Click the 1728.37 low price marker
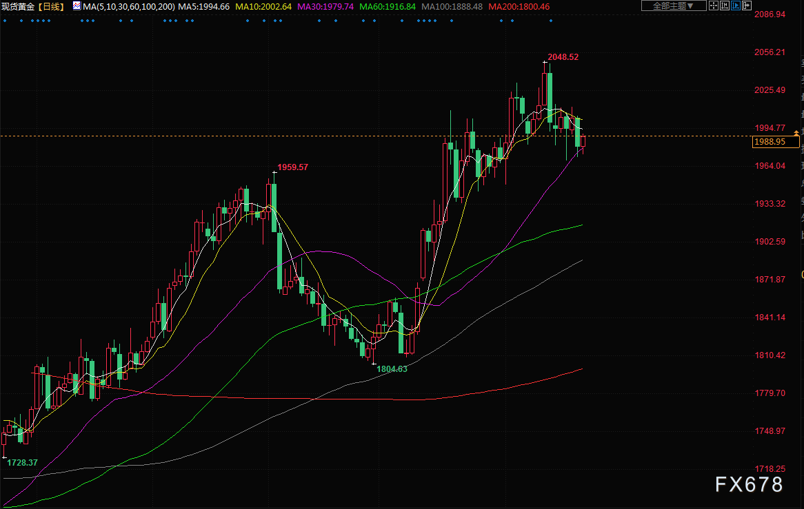This screenshot has width=804, height=509. 22,462
